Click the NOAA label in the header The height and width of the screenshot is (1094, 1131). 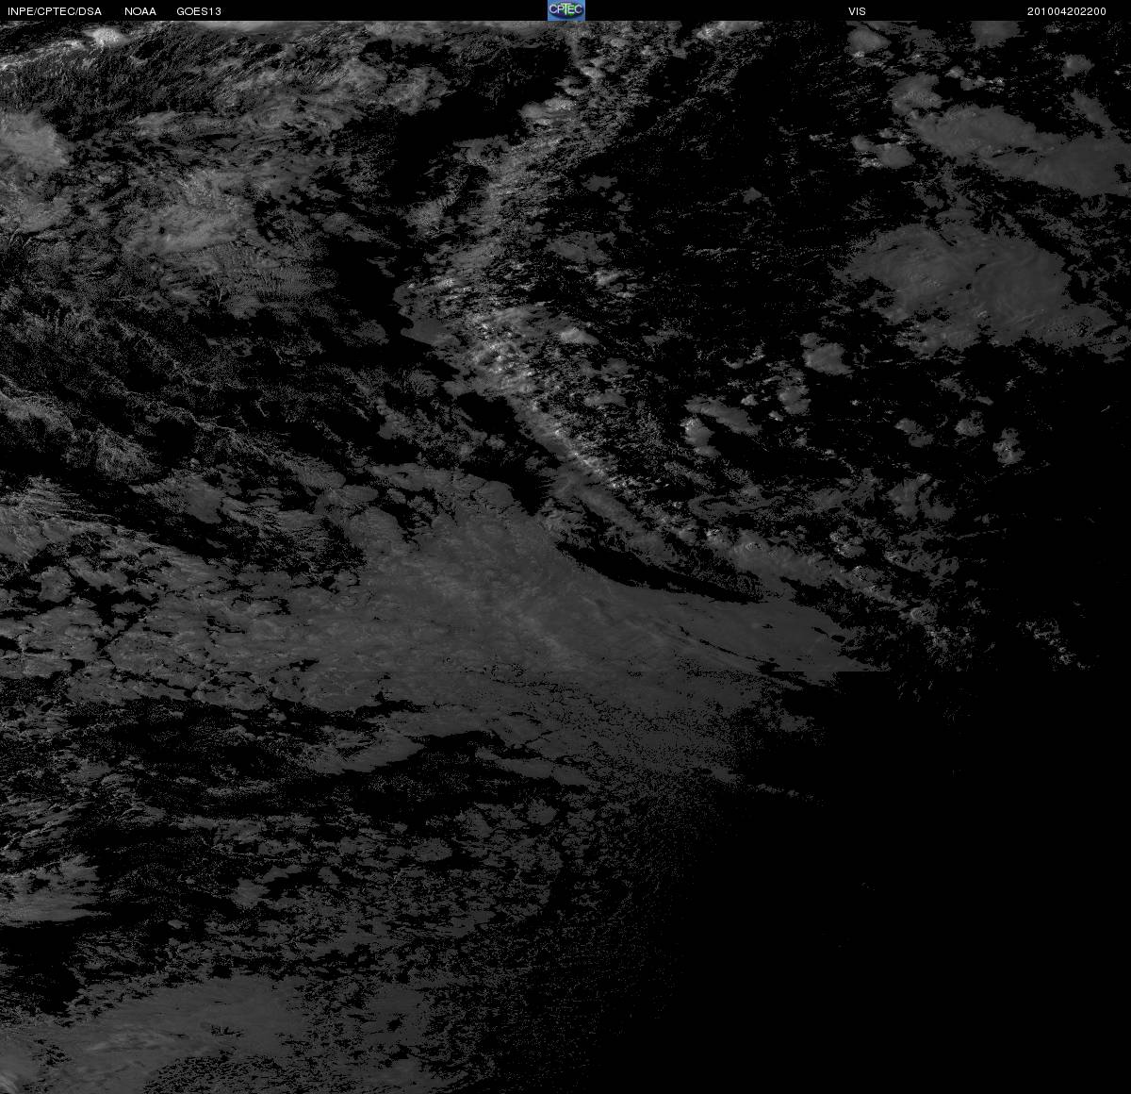coord(140,11)
